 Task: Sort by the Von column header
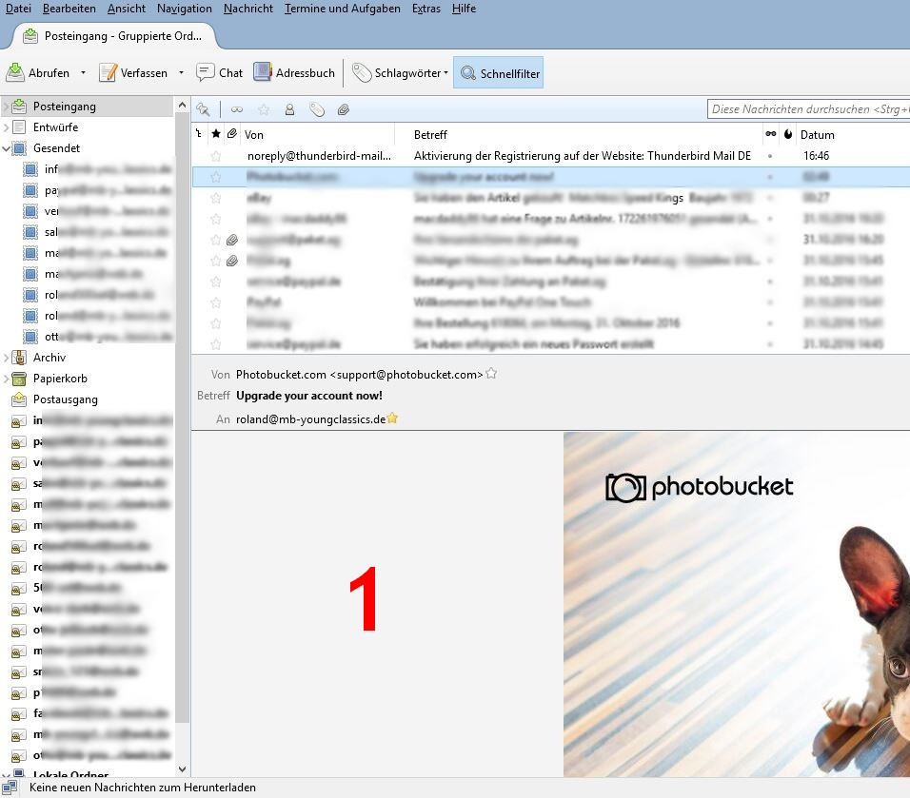click(x=317, y=134)
